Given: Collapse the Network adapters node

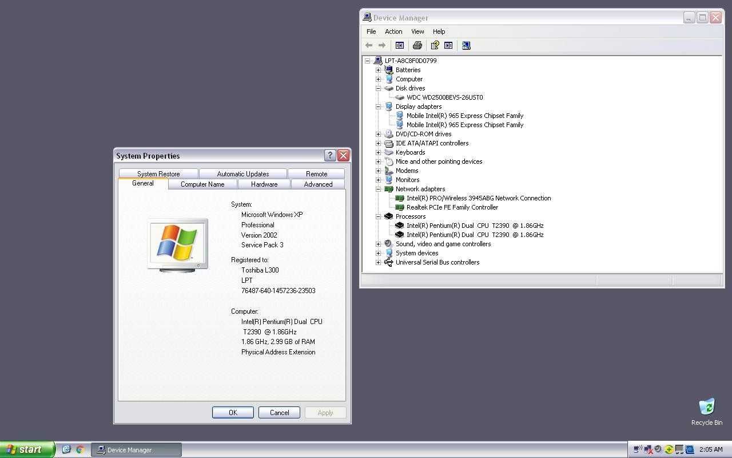Looking at the screenshot, I should (378, 189).
